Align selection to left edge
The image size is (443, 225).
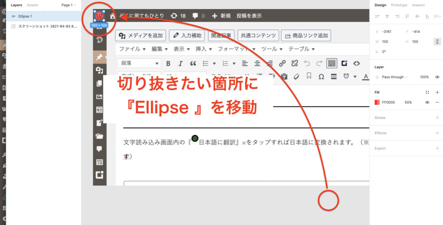pyautogui.click(x=377, y=16)
